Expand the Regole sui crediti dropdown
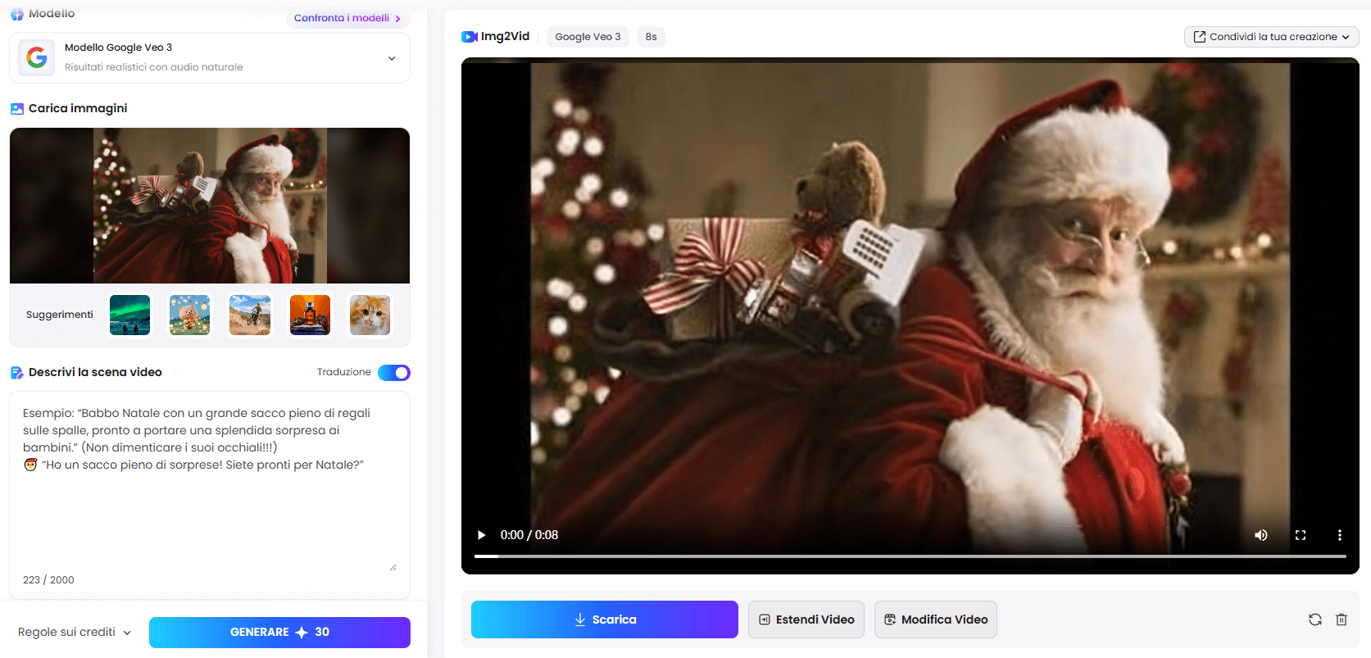Screen dimensions: 1371x658 (75, 633)
